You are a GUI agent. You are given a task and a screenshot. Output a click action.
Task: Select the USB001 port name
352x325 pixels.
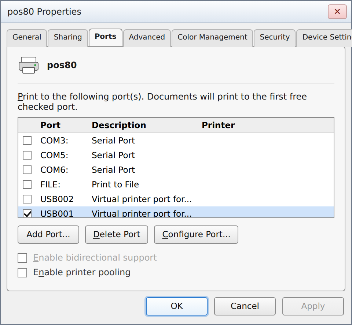coord(57,213)
